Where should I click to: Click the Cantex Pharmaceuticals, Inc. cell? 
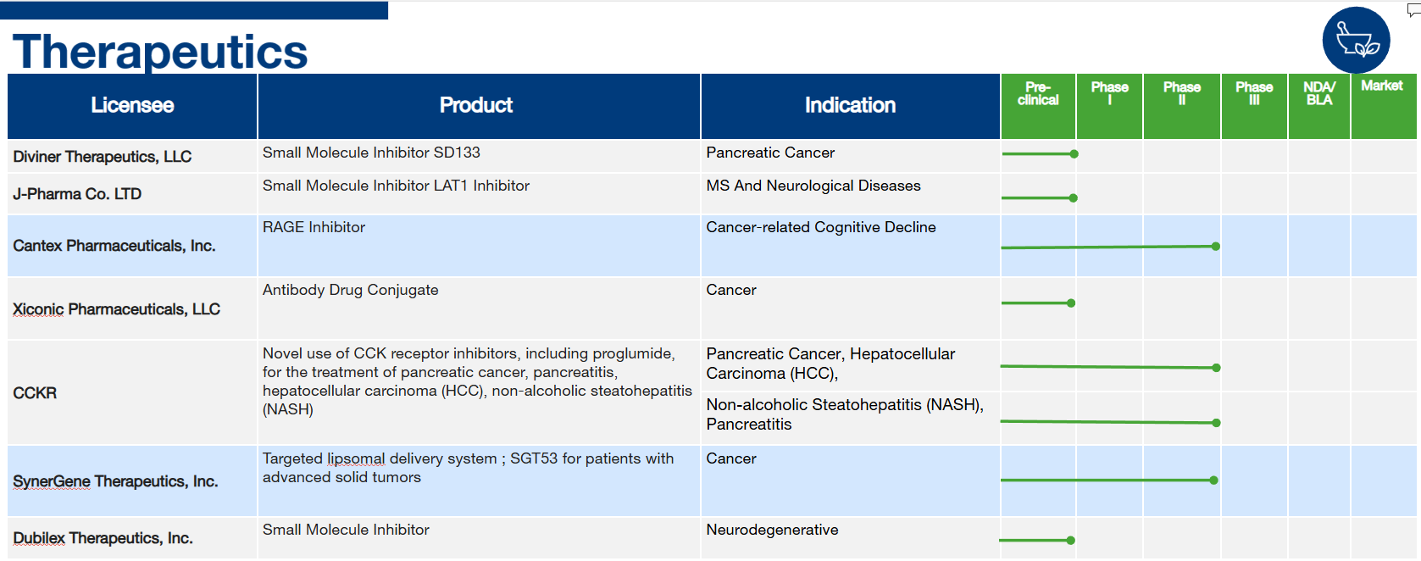click(132, 246)
